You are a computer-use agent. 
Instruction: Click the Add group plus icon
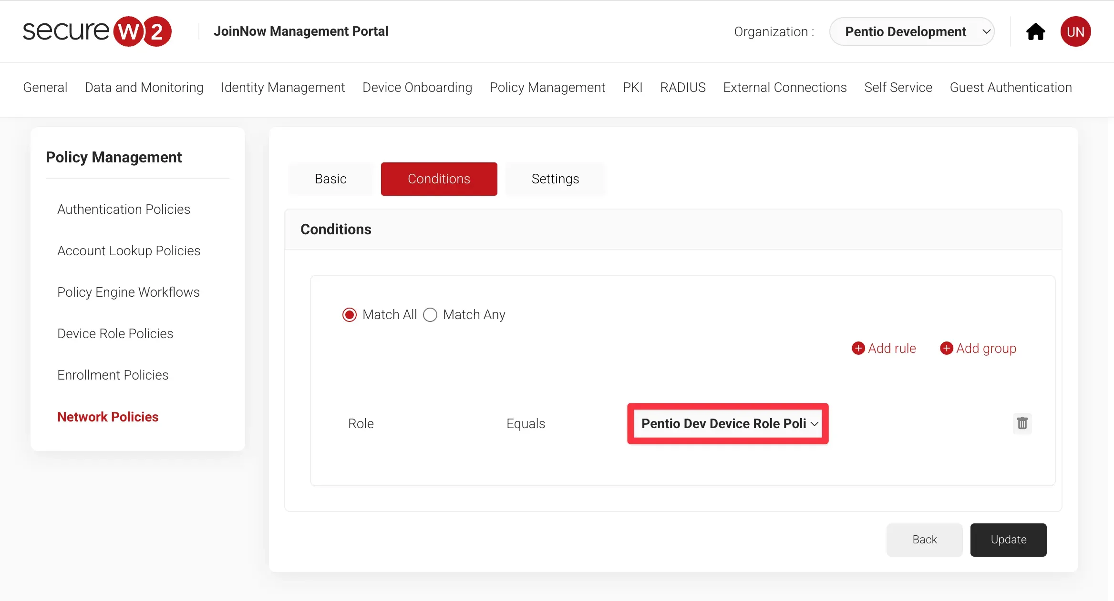(947, 348)
